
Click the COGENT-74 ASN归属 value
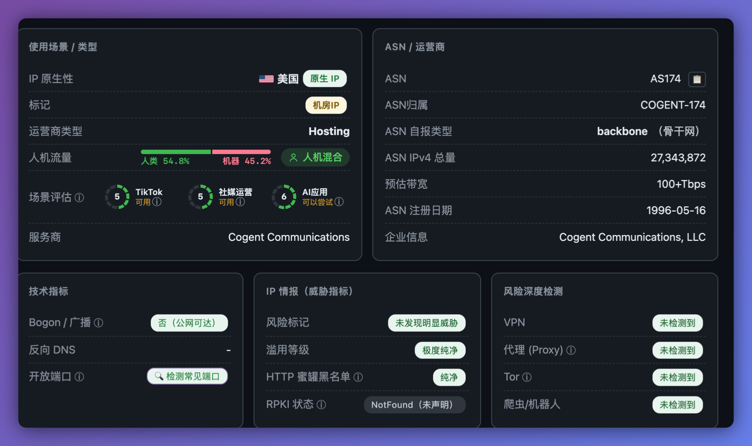click(673, 105)
